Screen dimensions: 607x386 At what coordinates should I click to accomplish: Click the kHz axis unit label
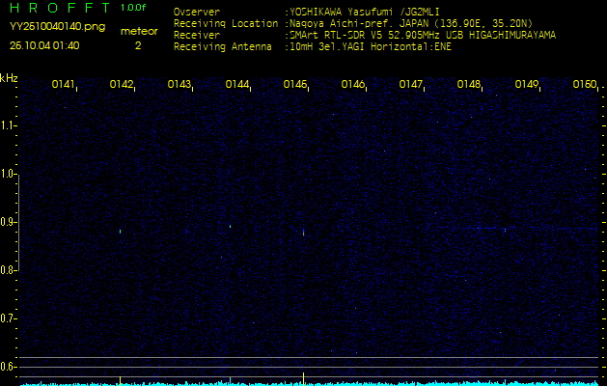pyautogui.click(x=9, y=78)
